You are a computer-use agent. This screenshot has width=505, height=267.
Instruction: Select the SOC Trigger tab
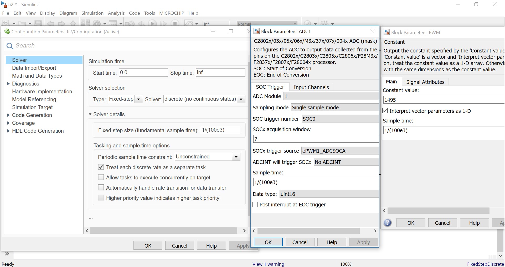pos(270,87)
